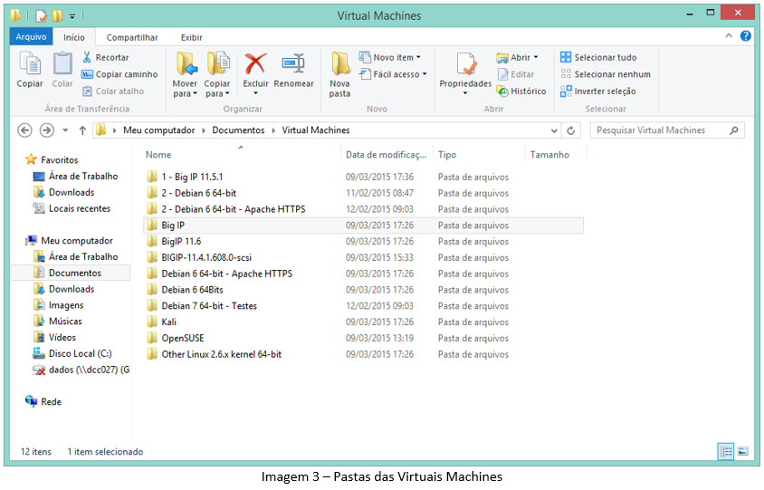The height and width of the screenshot is (490, 764).
Task: Click the Pesquisar Virtual Machines search box
Action: 661,130
